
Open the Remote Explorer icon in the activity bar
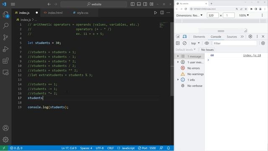point(5,73)
